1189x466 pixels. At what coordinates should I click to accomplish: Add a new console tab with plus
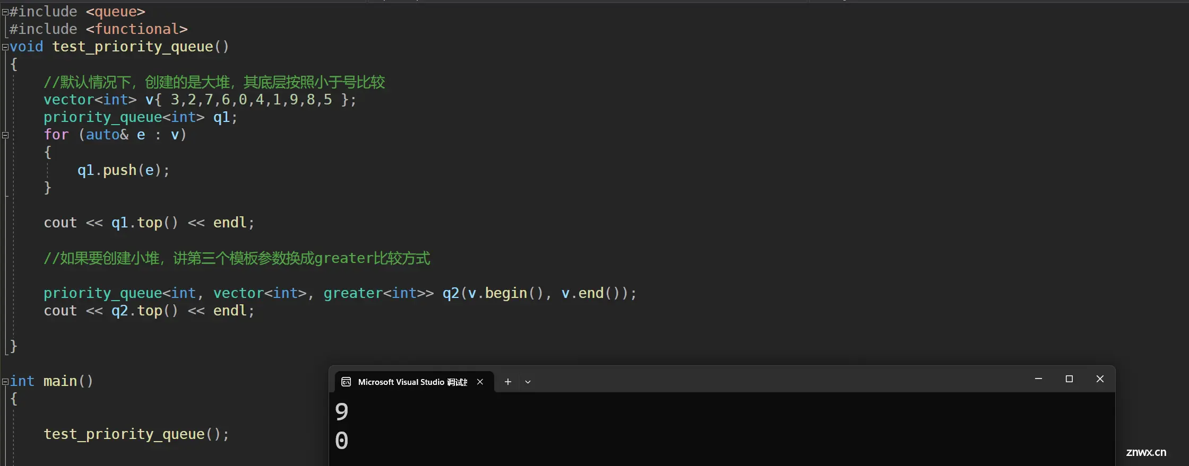point(507,382)
